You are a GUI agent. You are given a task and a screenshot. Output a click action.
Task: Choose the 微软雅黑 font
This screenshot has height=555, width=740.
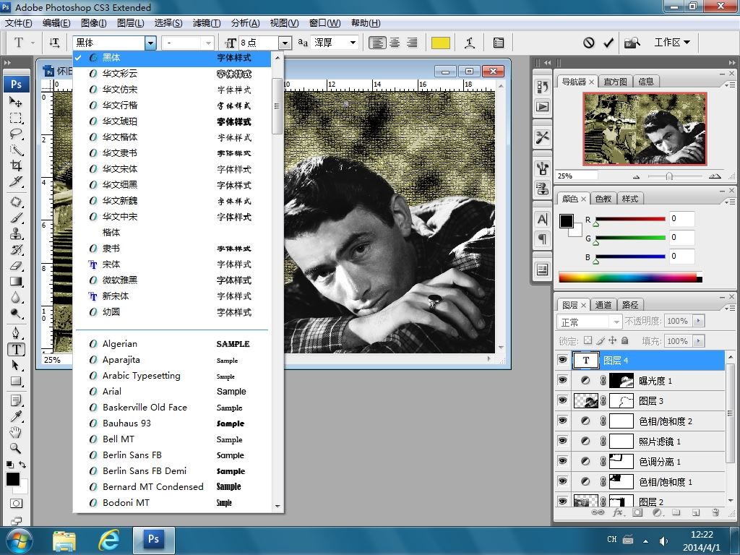[173, 280]
